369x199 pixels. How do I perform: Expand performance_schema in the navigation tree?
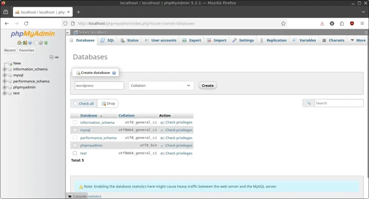click(x=4, y=81)
